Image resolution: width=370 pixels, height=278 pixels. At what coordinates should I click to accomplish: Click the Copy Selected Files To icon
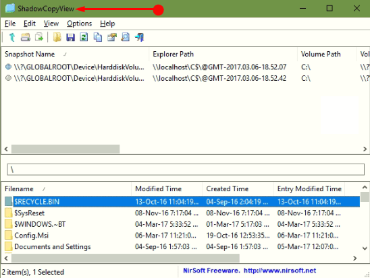(x=39, y=37)
